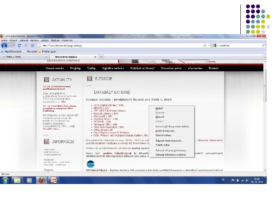Screen dimensions: 276x207
Task: Open Windows Explorer from taskbar
Action: coord(17,180)
